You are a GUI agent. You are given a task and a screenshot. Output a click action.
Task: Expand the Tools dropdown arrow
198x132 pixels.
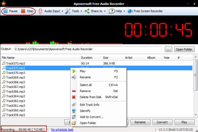81,11
